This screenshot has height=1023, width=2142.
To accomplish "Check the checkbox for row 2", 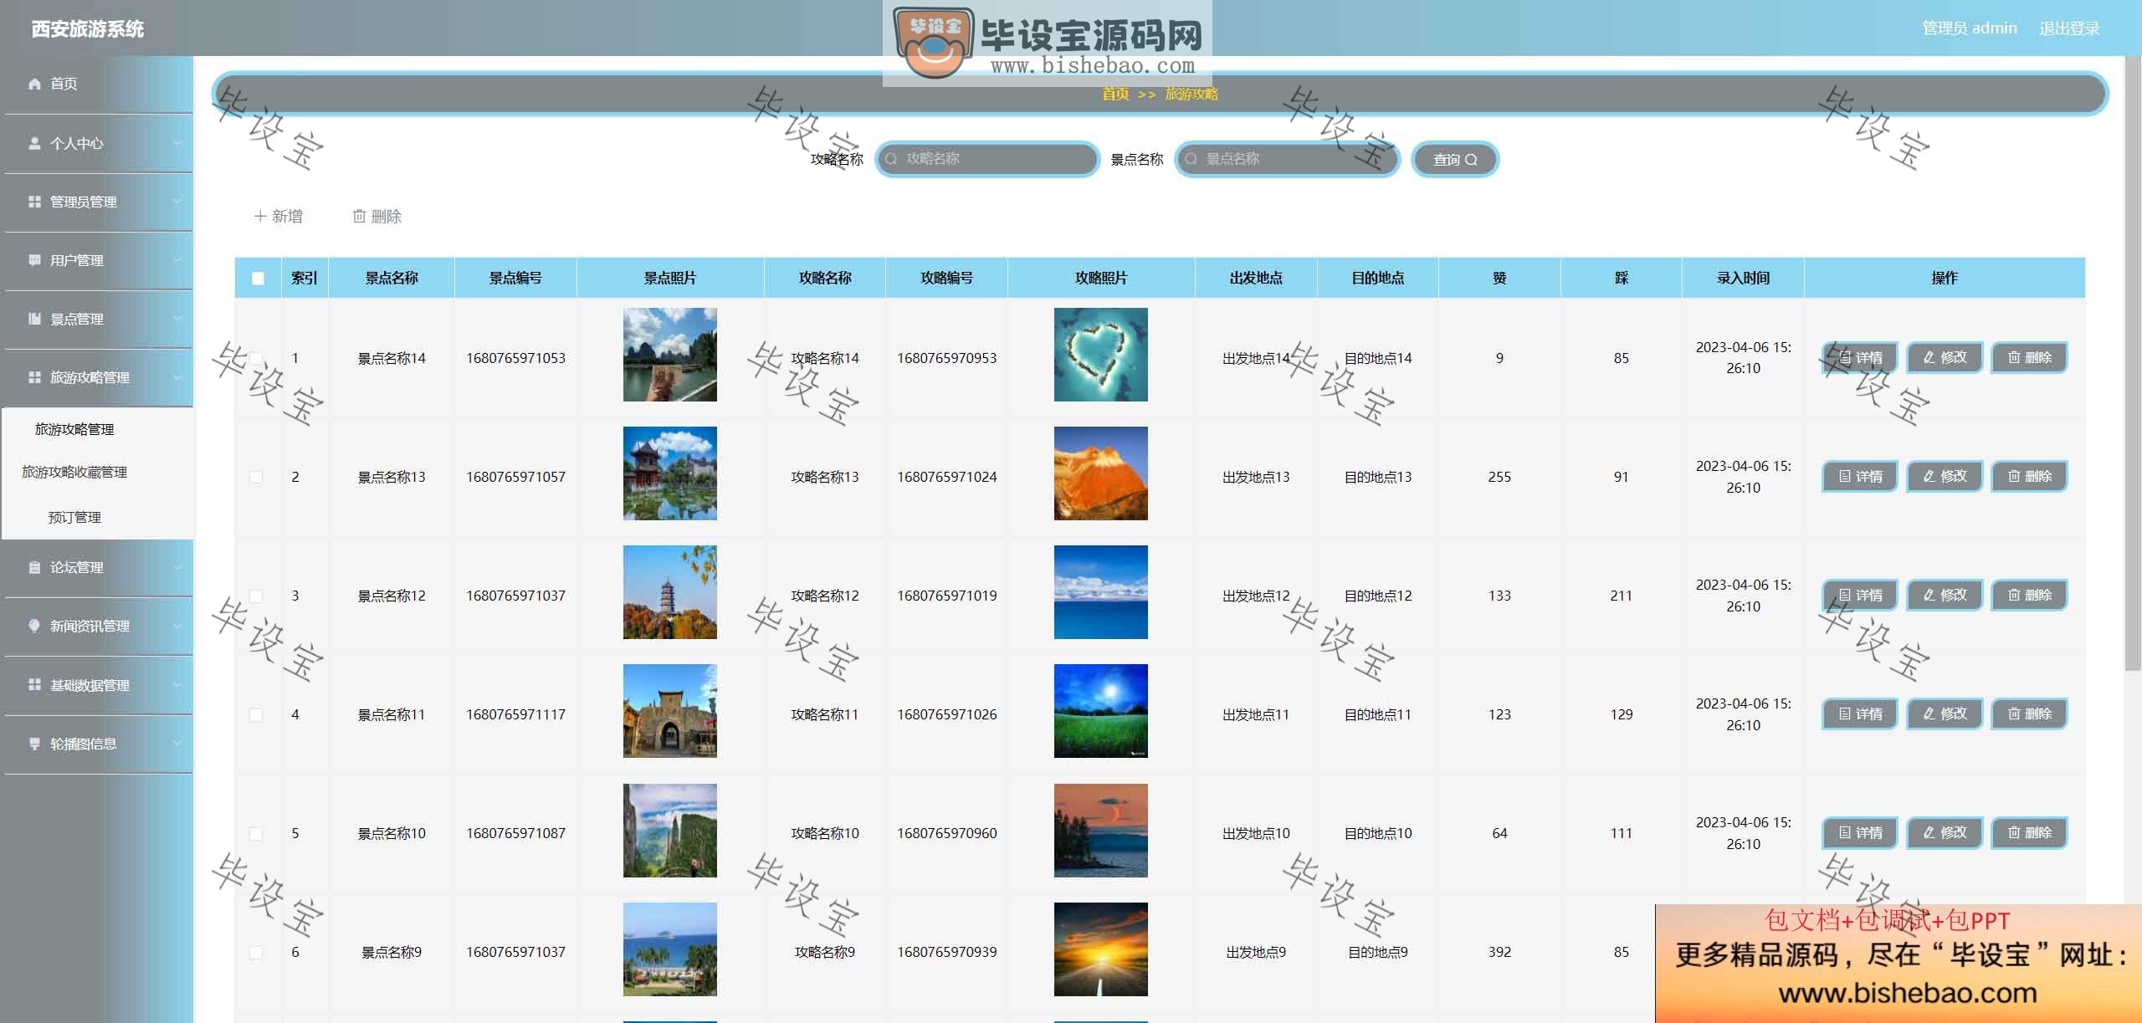I will tap(256, 478).
